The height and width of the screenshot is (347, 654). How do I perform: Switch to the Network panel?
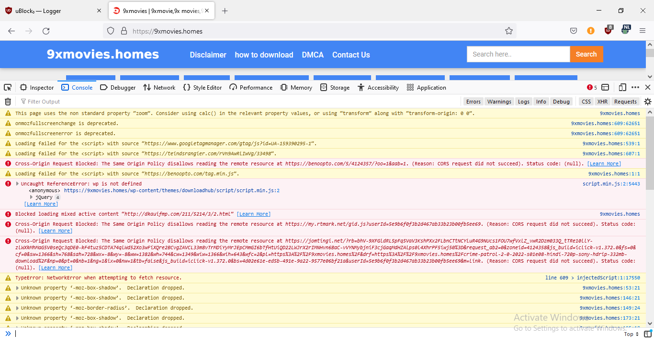click(159, 87)
